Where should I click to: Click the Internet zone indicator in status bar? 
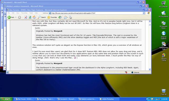point(135,72)
